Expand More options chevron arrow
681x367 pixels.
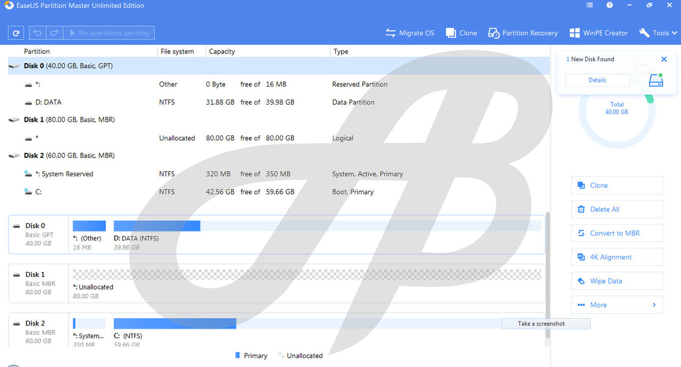[x=654, y=305]
